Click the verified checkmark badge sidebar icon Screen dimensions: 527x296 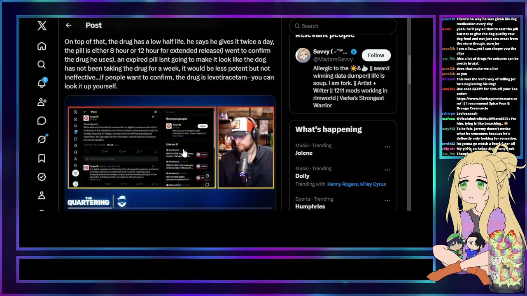click(42, 177)
